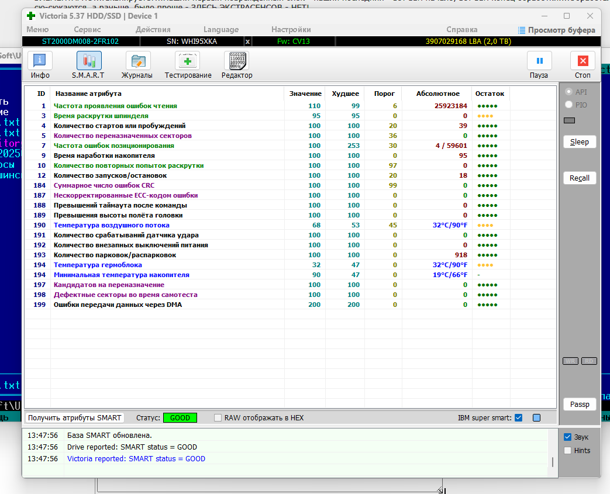Hit the red Стоп stop icon
The width and height of the screenshot is (610, 494).
583,61
